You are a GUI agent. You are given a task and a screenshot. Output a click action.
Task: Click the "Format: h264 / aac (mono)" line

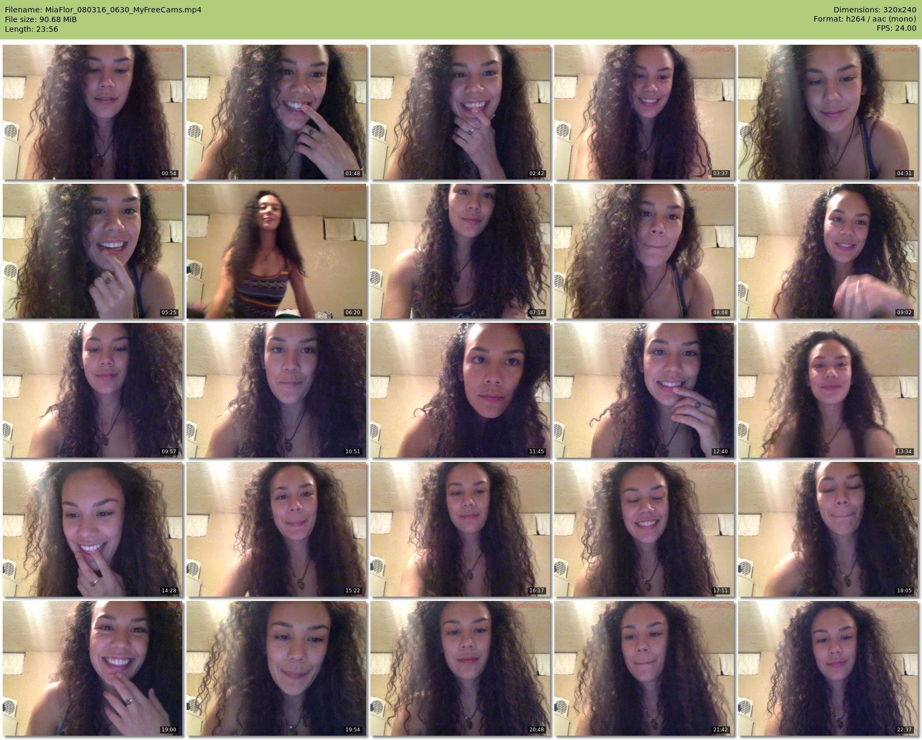[x=865, y=19]
